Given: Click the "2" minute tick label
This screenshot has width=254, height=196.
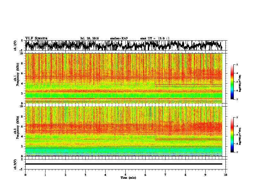Looking at the screenshot, I should coord(65,175).
